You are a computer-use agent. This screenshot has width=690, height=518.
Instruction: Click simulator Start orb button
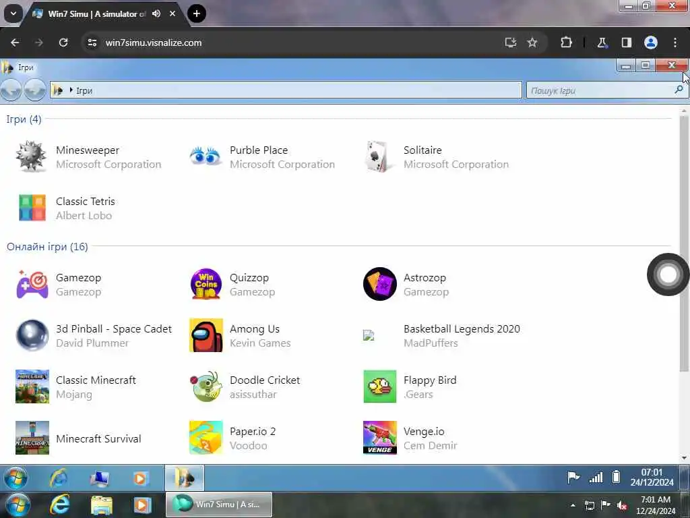point(15,478)
